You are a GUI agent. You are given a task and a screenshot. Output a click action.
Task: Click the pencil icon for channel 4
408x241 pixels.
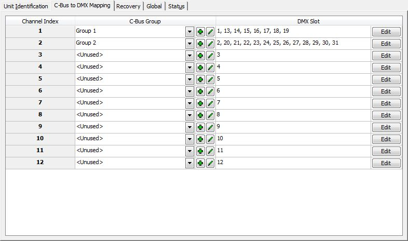[x=210, y=68]
